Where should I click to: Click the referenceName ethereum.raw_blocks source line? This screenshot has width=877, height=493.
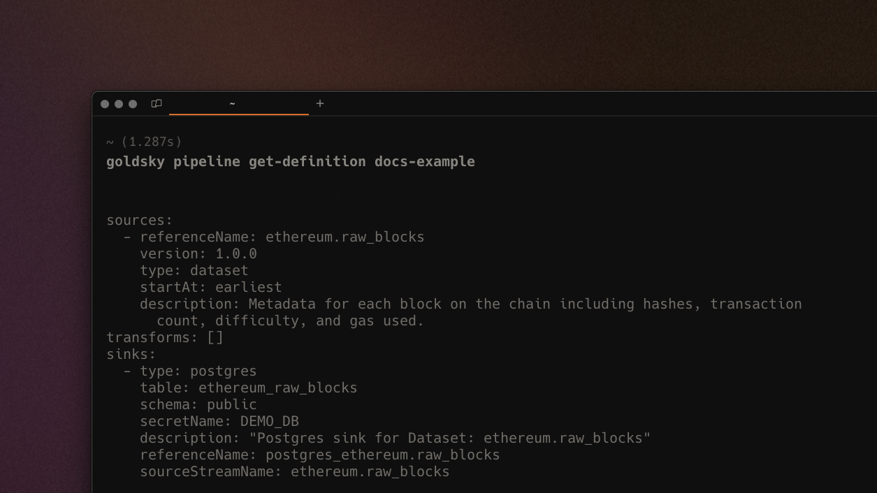(274, 237)
